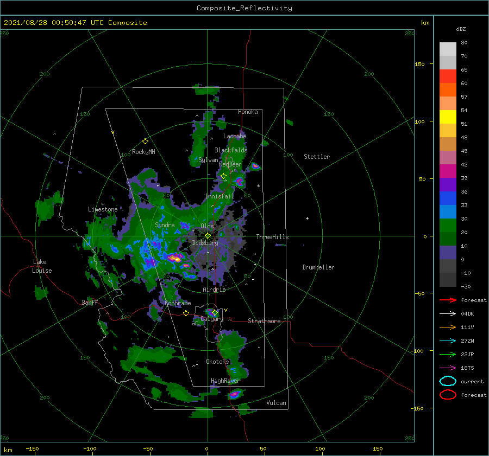Click the light gray band between 80 and 70 dBZ

(448, 49)
